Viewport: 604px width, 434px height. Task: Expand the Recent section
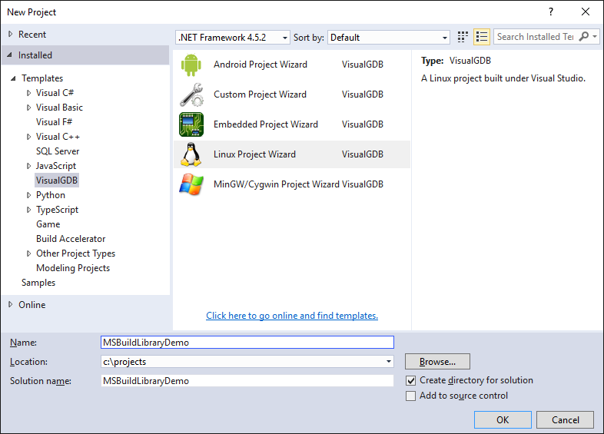pos(11,35)
